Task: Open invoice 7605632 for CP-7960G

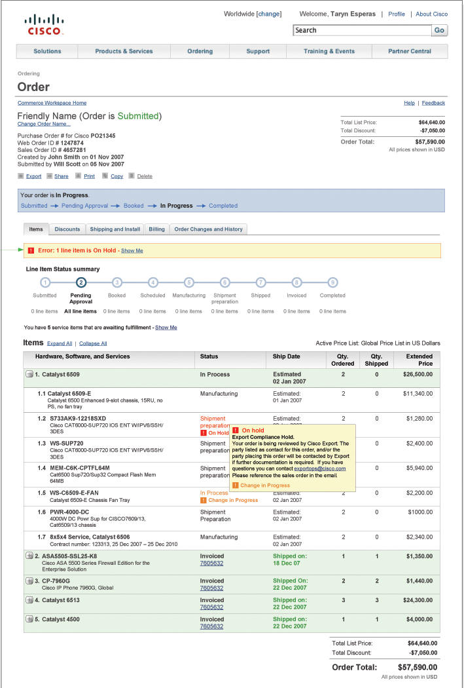Action: (211, 588)
